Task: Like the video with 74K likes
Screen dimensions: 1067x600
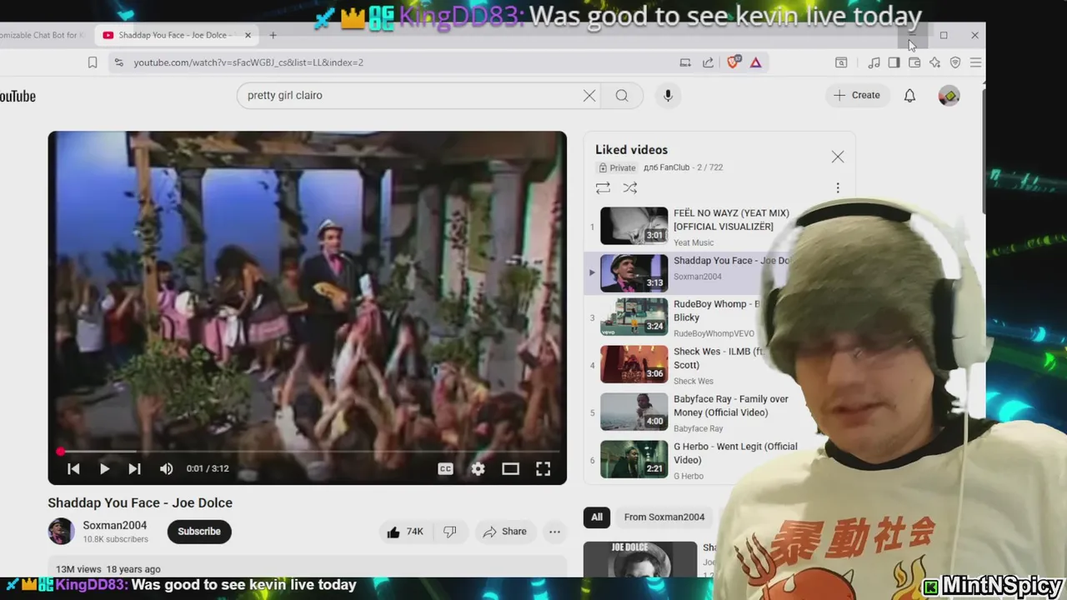Action: click(x=405, y=532)
